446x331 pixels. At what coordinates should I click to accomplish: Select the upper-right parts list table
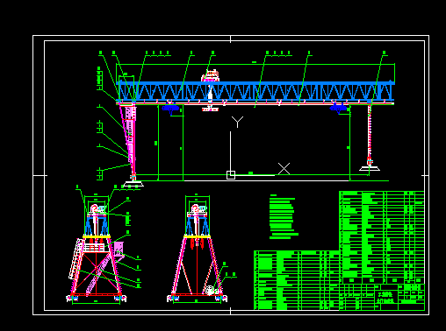click(x=381, y=237)
